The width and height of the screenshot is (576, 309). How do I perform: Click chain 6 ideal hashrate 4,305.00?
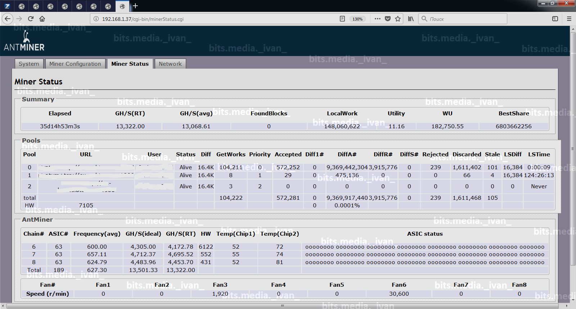(x=143, y=247)
